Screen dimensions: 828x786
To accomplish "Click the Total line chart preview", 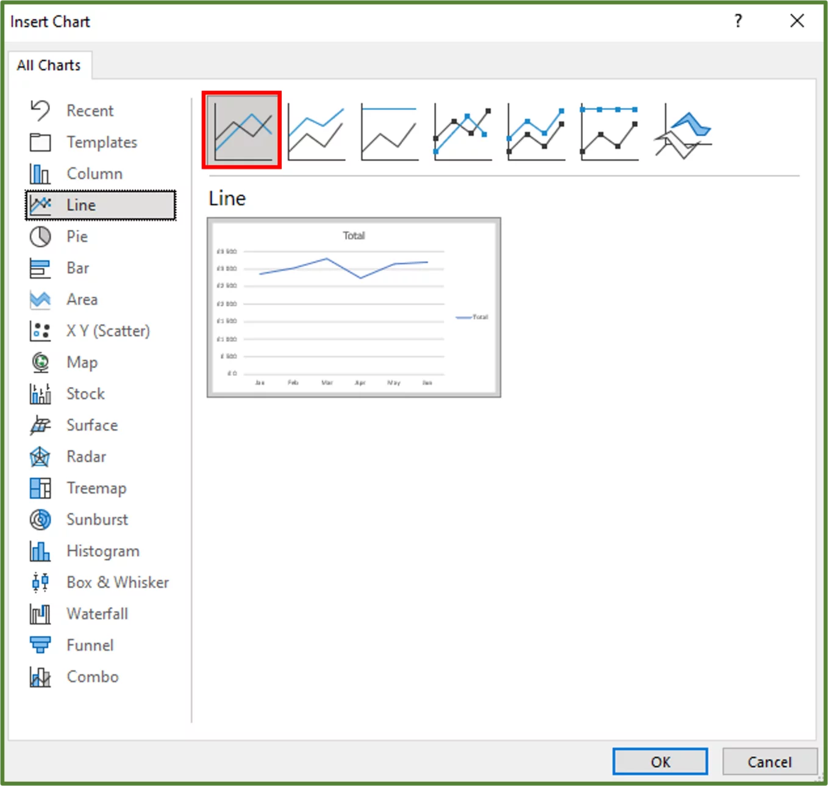I will click(x=354, y=306).
